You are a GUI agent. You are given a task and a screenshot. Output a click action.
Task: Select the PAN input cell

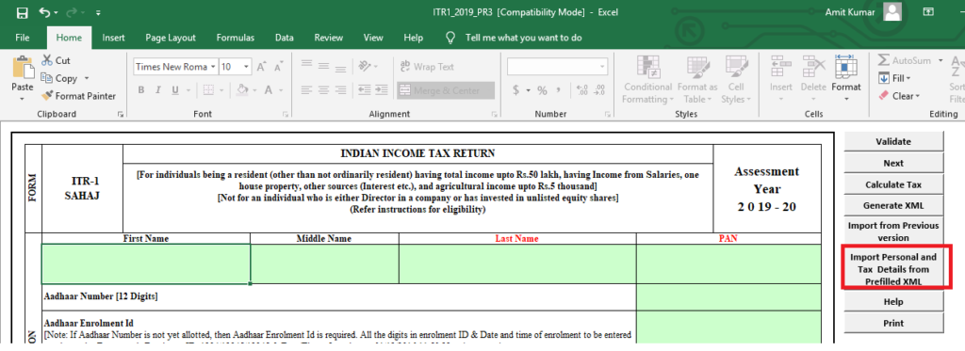click(x=728, y=263)
